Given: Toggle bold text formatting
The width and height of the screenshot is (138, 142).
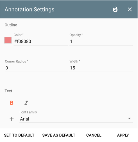Looking at the screenshot, I should pos(12,103).
